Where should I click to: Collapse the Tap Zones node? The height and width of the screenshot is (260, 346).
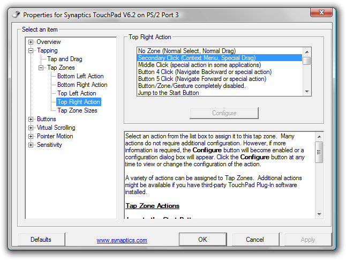(x=41, y=68)
